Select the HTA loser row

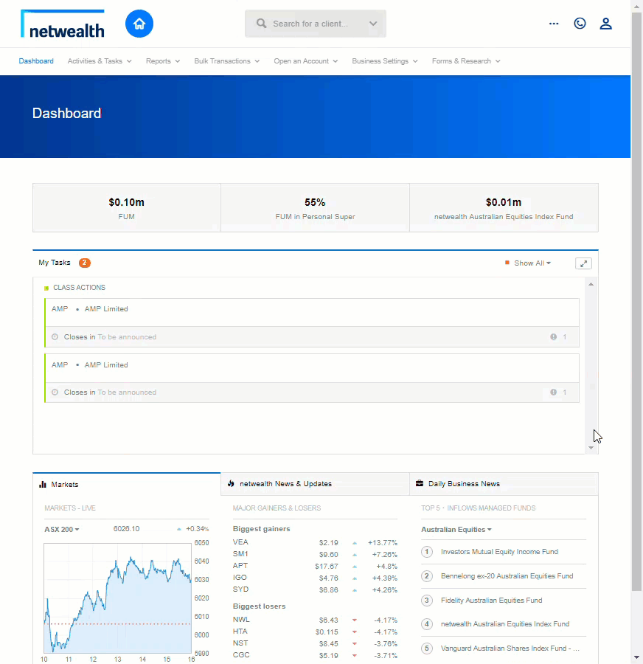pyautogui.click(x=315, y=632)
